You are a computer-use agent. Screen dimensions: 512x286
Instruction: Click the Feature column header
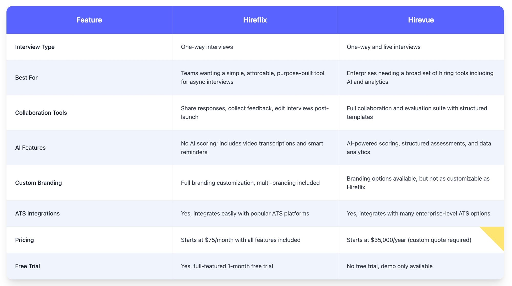[89, 20]
